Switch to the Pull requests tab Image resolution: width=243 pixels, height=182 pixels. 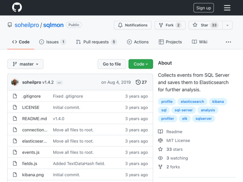click(x=96, y=42)
